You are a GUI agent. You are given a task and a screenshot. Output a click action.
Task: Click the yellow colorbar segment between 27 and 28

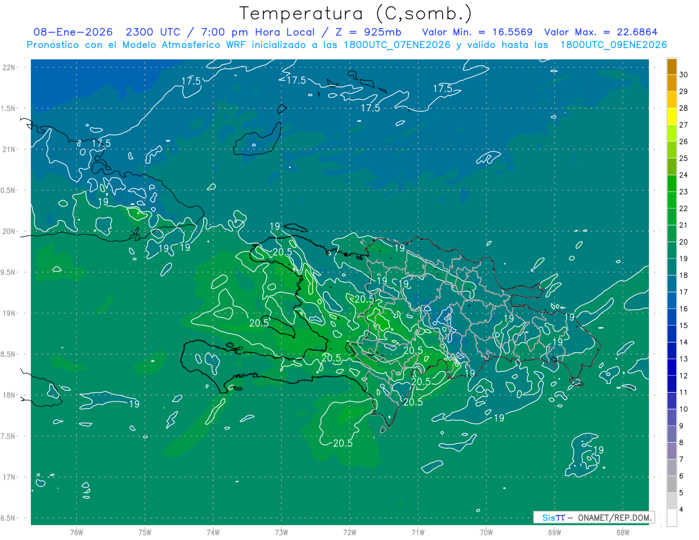[672, 117]
